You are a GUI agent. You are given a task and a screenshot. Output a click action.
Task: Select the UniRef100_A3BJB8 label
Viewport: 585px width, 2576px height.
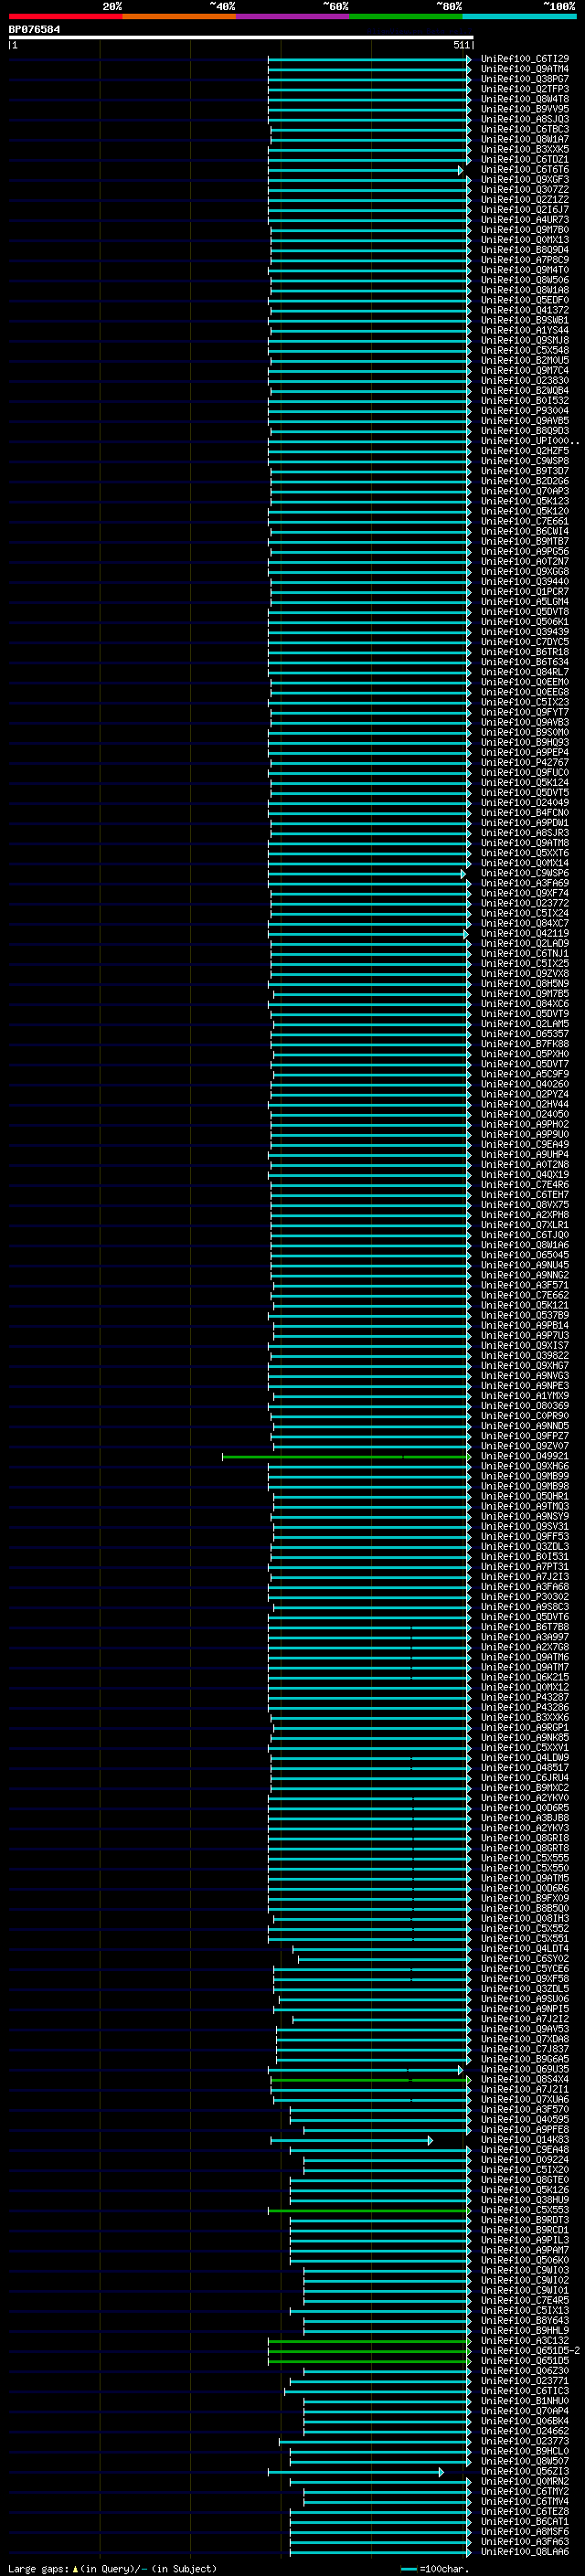point(525,1817)
